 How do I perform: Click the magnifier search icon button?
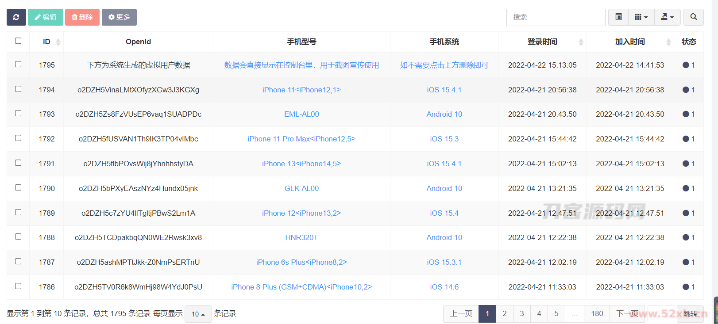pos(693,17)
